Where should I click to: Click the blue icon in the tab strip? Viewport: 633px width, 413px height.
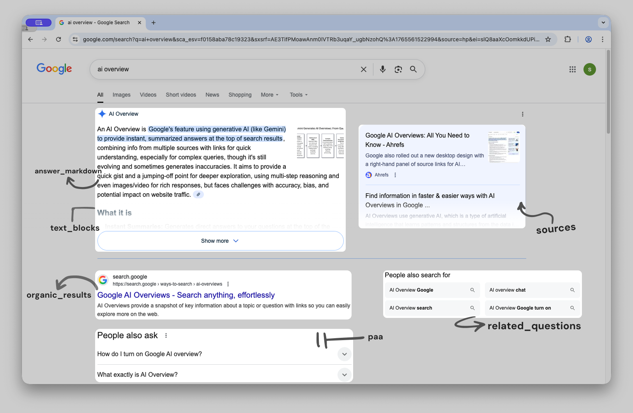(x=39, y=23)
